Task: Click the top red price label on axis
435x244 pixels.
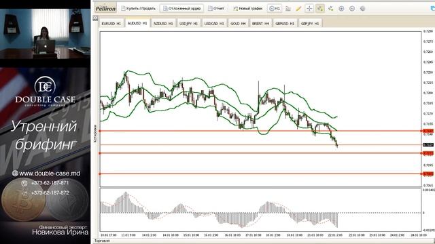Action: tap(428, 131)
